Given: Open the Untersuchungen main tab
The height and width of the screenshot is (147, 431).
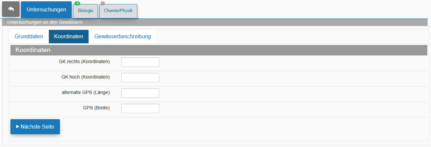Looking at the screenshot, I should 46,10.
